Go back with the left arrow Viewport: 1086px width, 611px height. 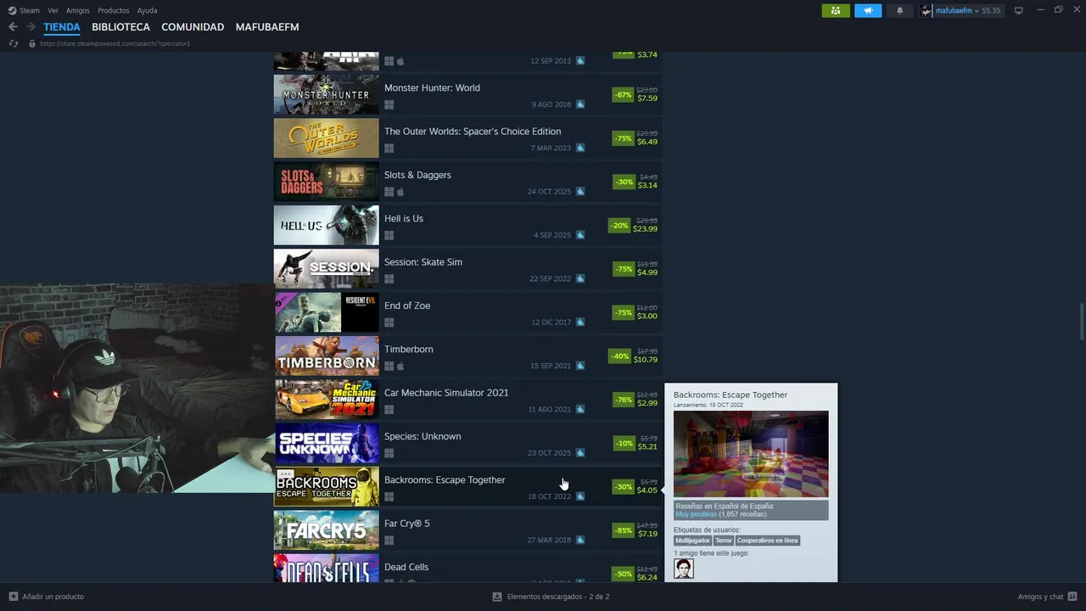pos(13,27)
